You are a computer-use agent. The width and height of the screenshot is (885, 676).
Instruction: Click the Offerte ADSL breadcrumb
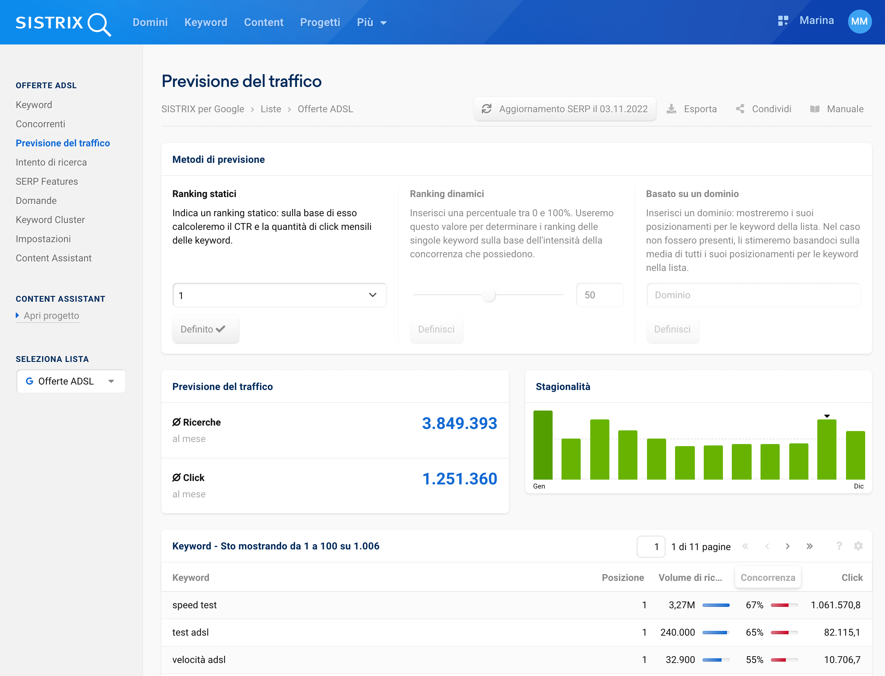(326, 109)
